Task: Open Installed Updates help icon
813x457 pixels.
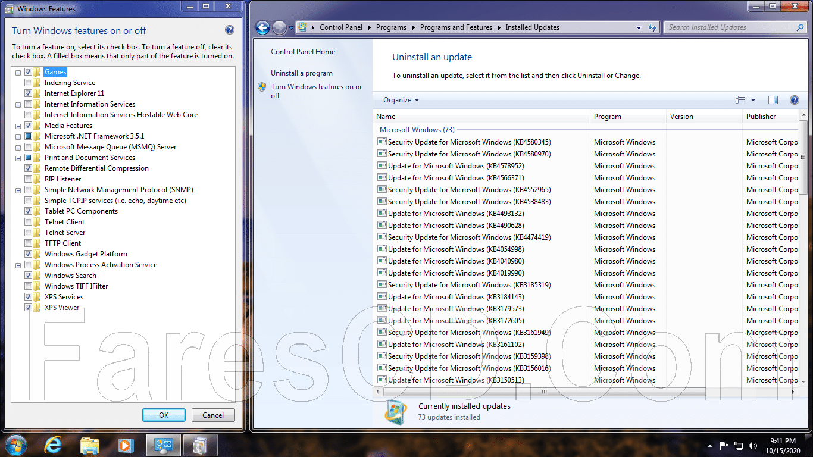Action: pyautogui.click(x=794, y=100)
